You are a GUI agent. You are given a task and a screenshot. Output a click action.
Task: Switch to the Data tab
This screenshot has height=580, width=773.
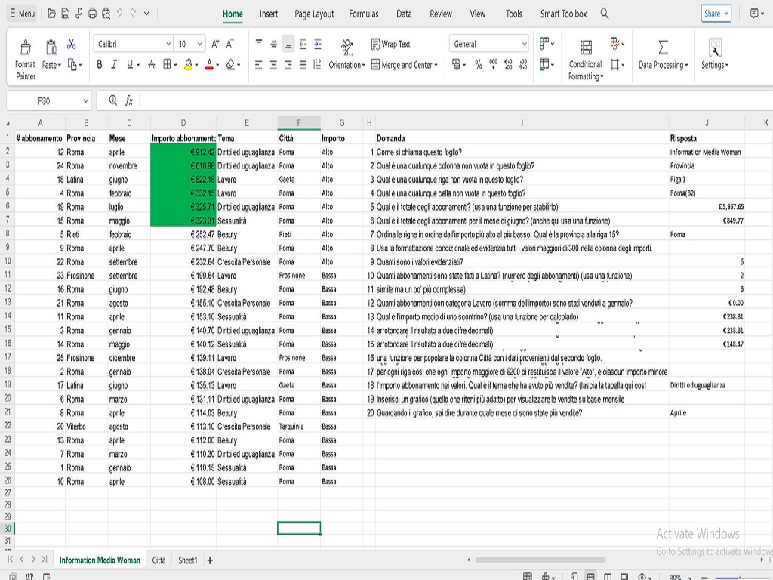(404, 14)
